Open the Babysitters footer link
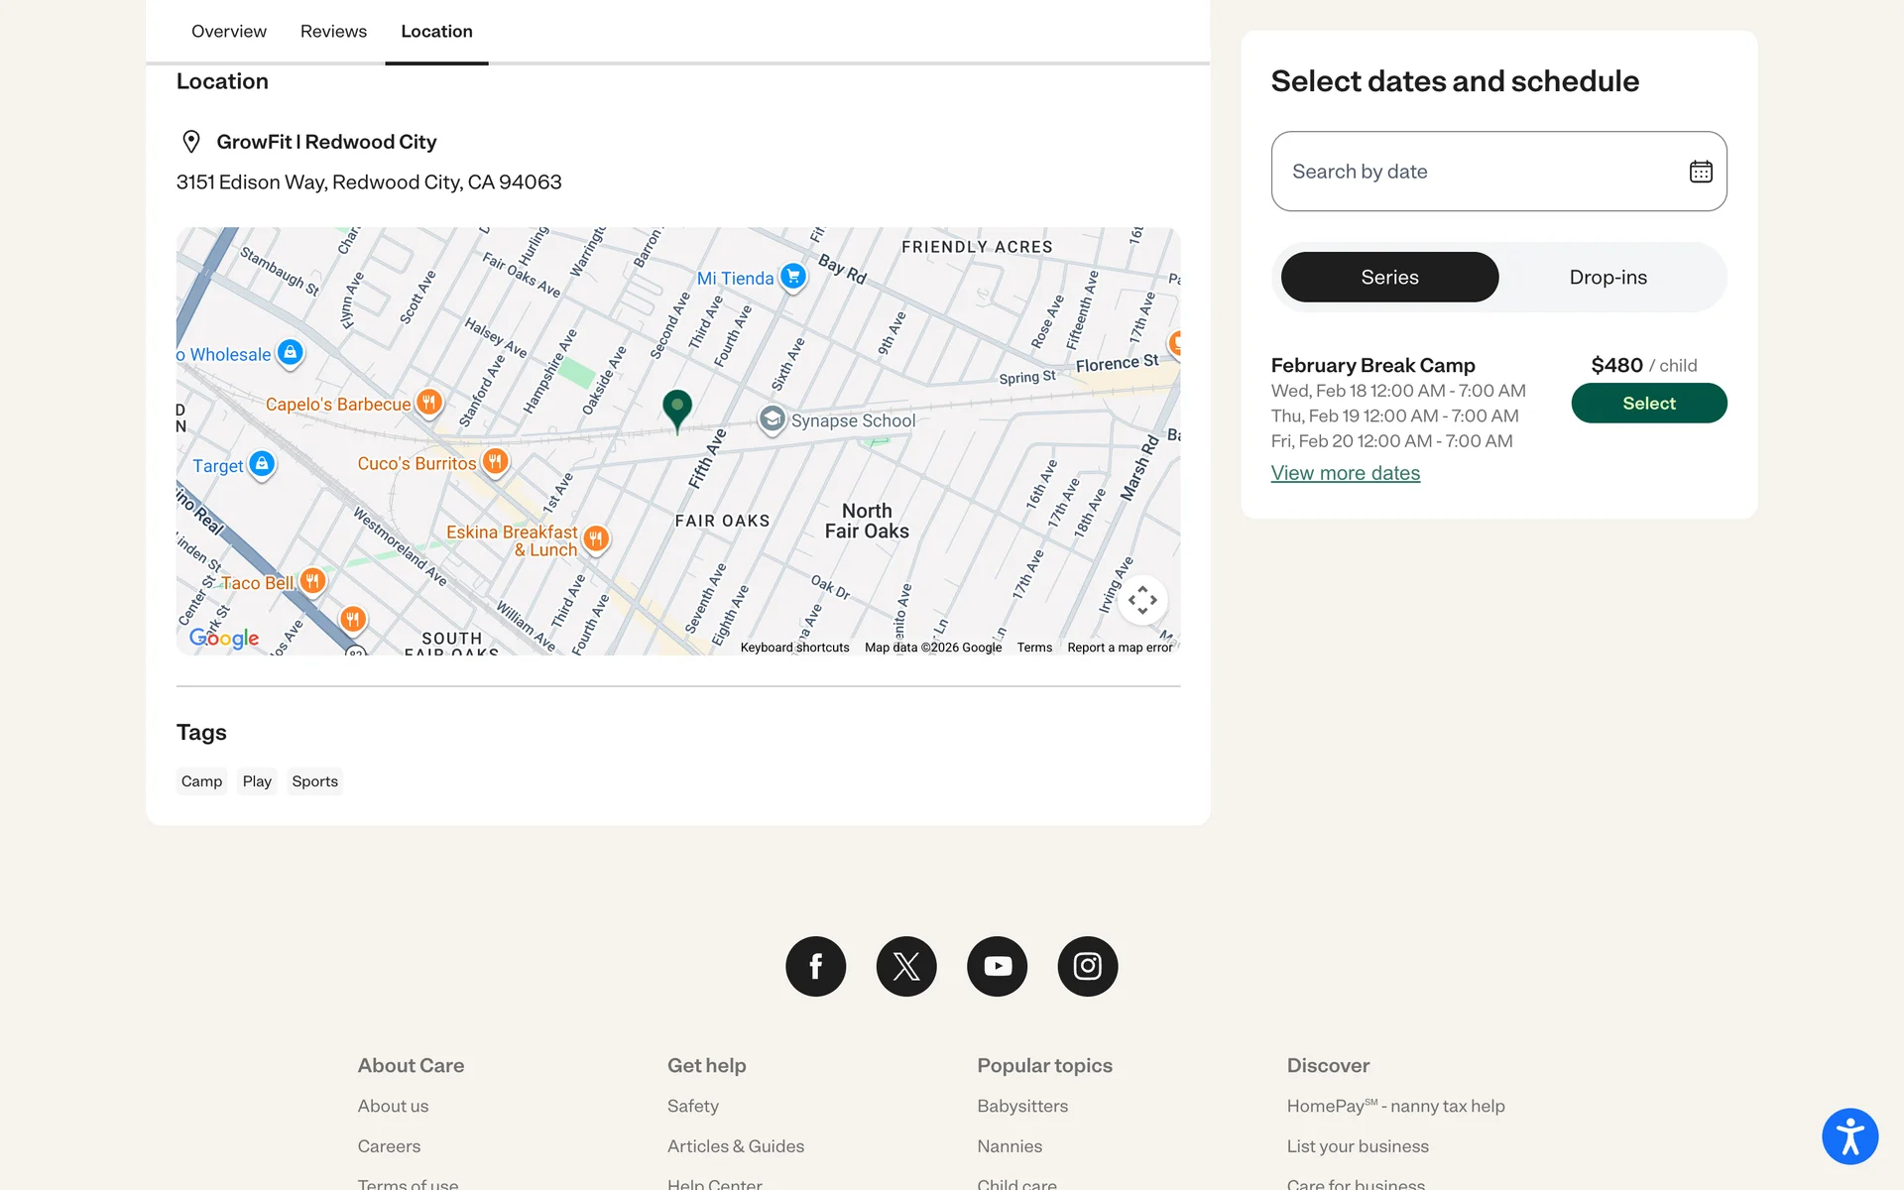The image size is (1904, 1190). point(1021,1106)
